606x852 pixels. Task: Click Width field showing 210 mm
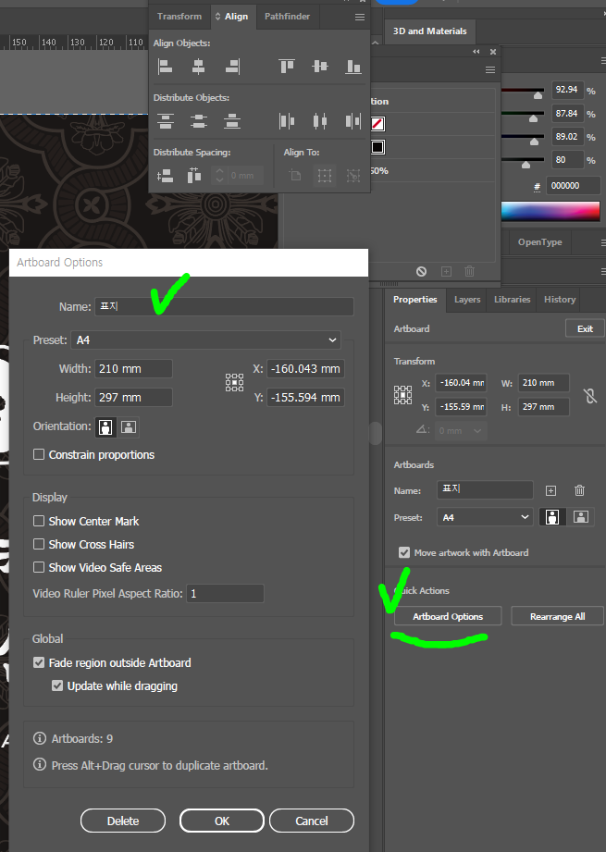[x=134, y=368]
